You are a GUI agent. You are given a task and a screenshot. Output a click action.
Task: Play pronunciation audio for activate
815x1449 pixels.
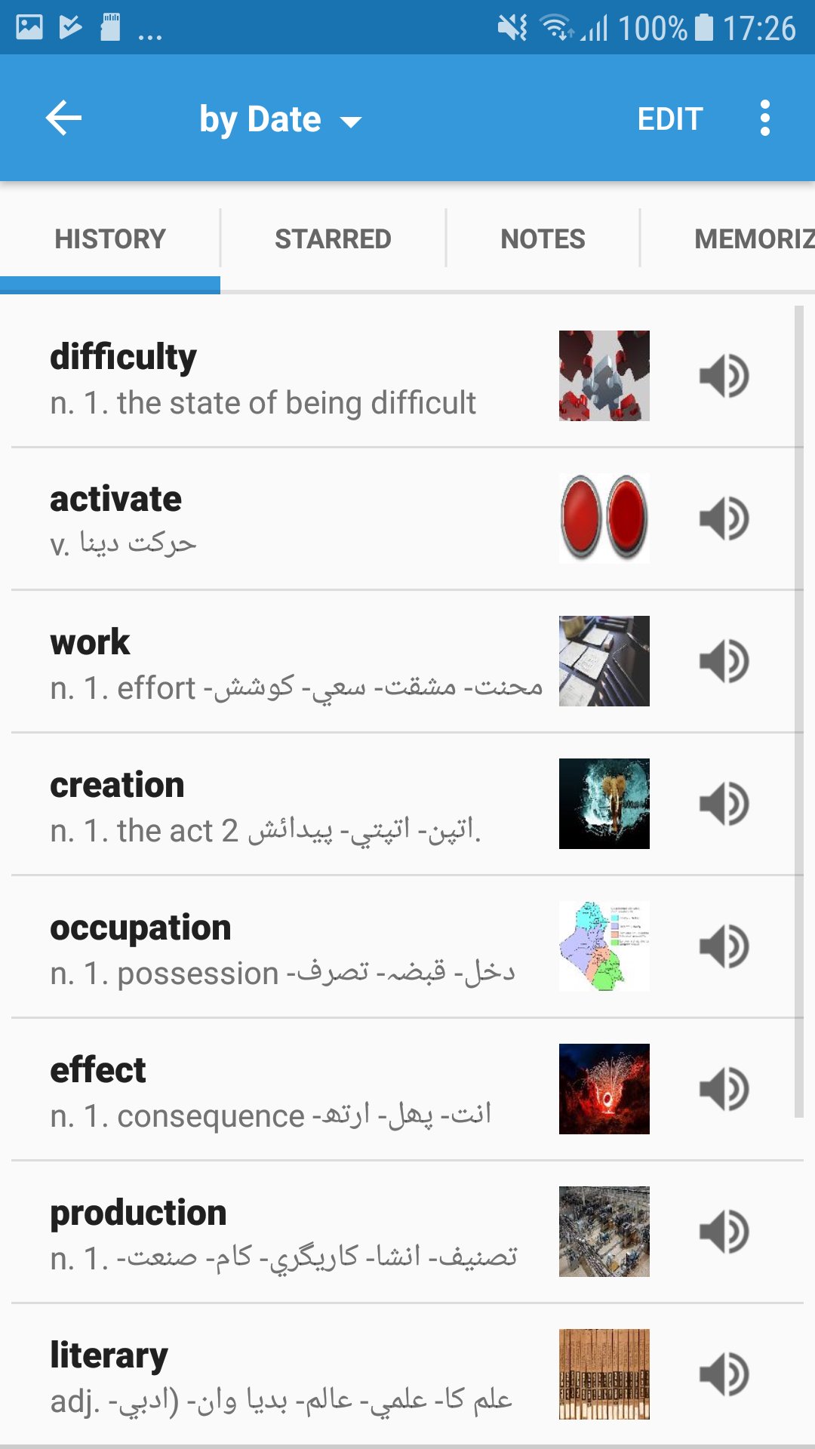point(724,518)
